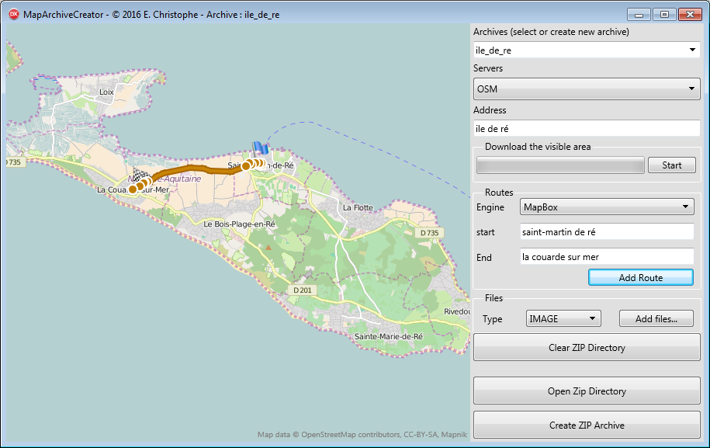
Task: Click the Add files... button
Action: (x=656, y=318)
